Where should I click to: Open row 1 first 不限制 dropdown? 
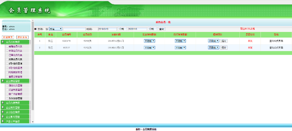(x=149, y=41)
